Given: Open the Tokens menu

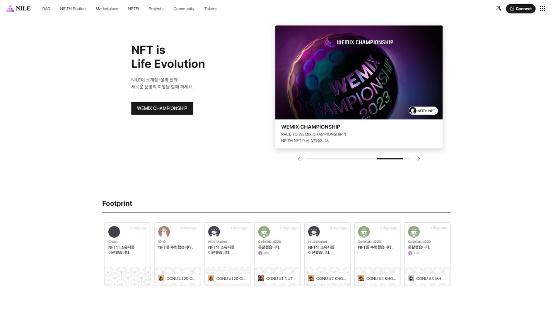Looking at the screenshot, I should (x=211, y=8).
